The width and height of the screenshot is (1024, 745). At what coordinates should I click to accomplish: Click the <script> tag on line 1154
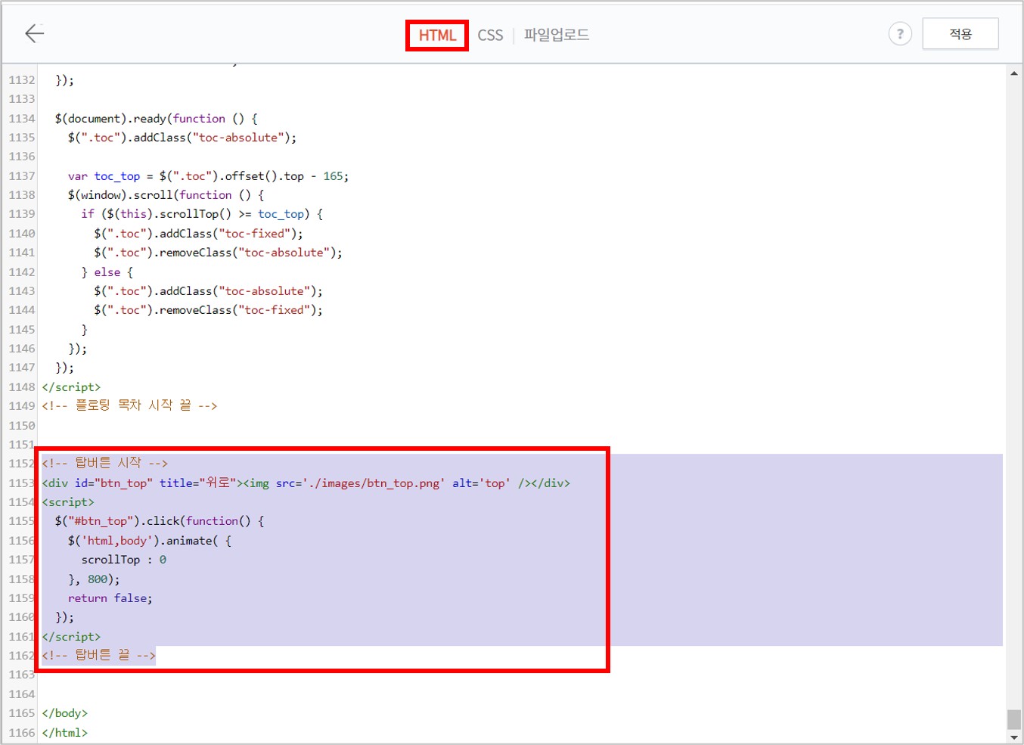(x=68, y=502)
